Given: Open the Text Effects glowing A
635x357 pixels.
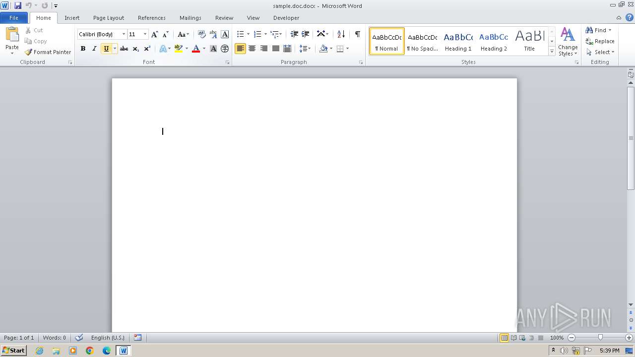Looking at the screenshot, I should click(x=163, y=49).
